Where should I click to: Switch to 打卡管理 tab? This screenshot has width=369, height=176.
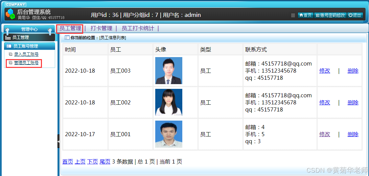tap(101, 28)
